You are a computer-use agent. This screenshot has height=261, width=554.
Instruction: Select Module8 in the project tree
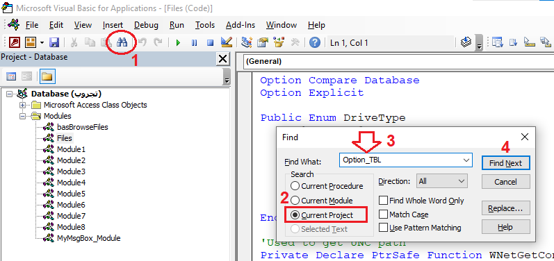coord(71,227)
